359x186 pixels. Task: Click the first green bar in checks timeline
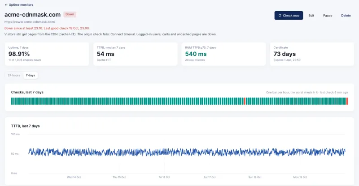(12, 101)
